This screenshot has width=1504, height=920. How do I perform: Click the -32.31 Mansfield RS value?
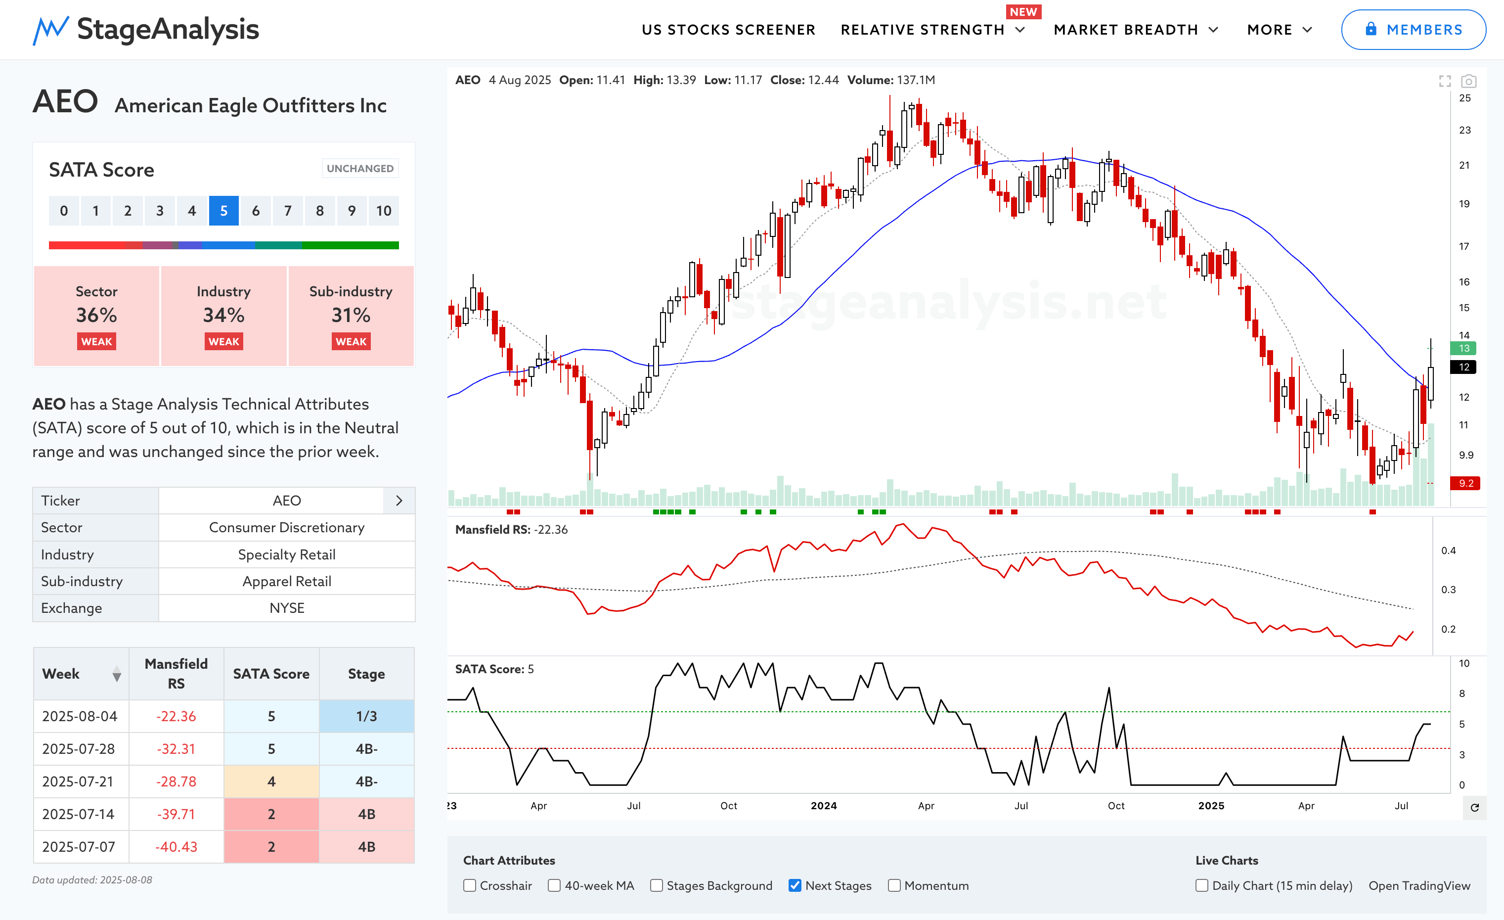(x=177, y=749)
